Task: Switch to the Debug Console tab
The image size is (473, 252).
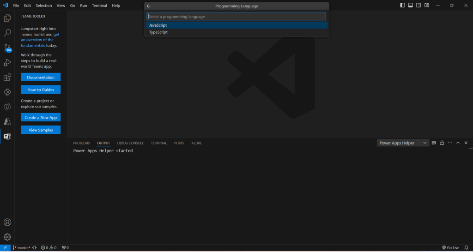Action: click(x=130, y=143)
